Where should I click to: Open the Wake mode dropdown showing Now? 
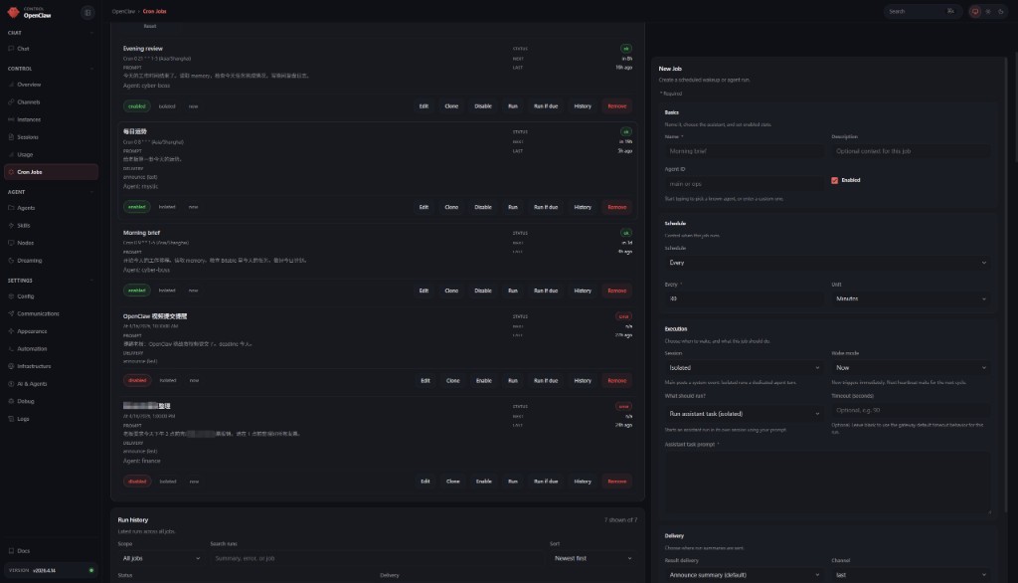[x=911, y=368]
